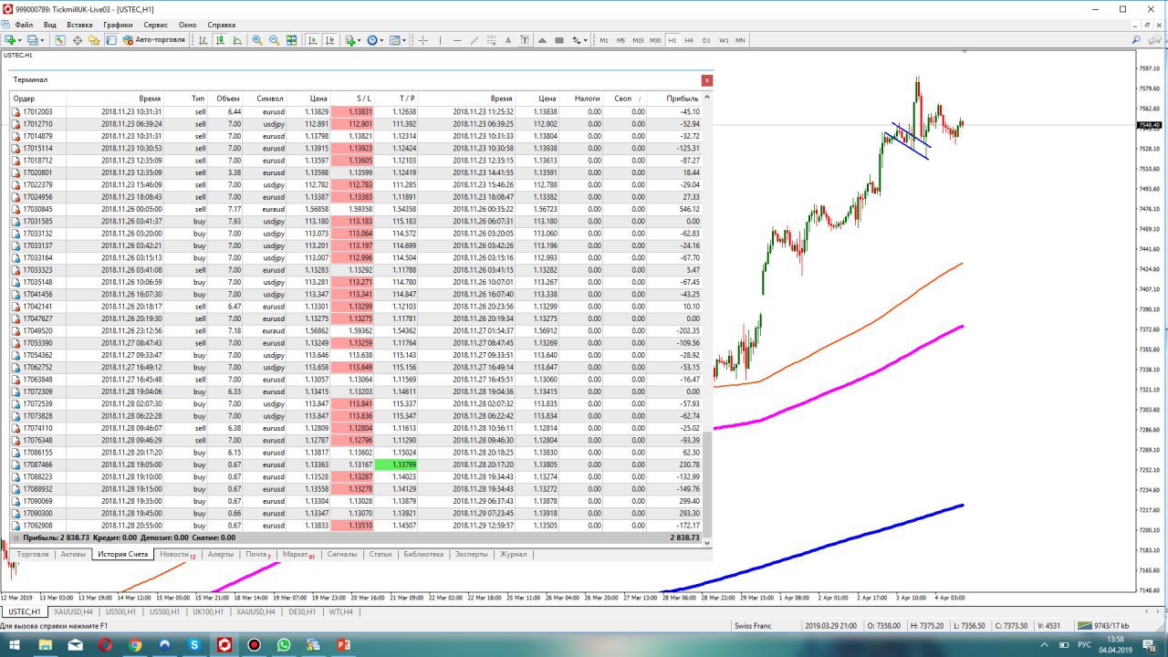
Task: Toggle the Авто-торговля button
Action: pyautogui.click(x=153, y=40)
